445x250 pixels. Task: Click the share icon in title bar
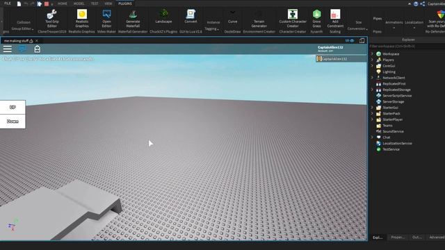423,3
